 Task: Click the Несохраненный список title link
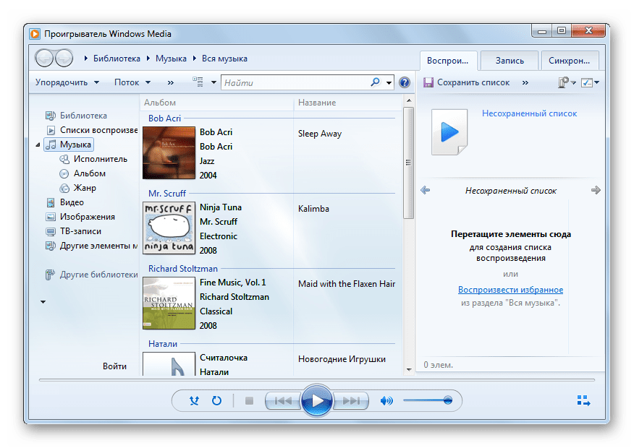pos(529,113)
